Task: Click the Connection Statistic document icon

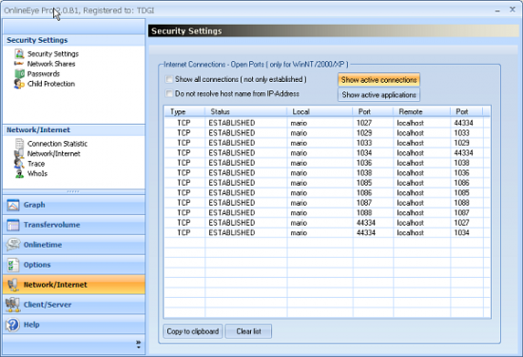Action: 19,144
